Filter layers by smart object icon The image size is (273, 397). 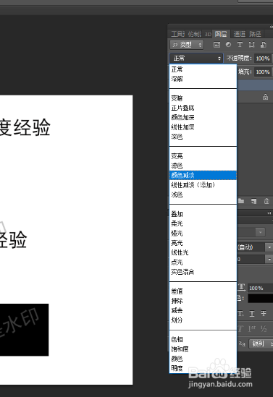(264, 45)
